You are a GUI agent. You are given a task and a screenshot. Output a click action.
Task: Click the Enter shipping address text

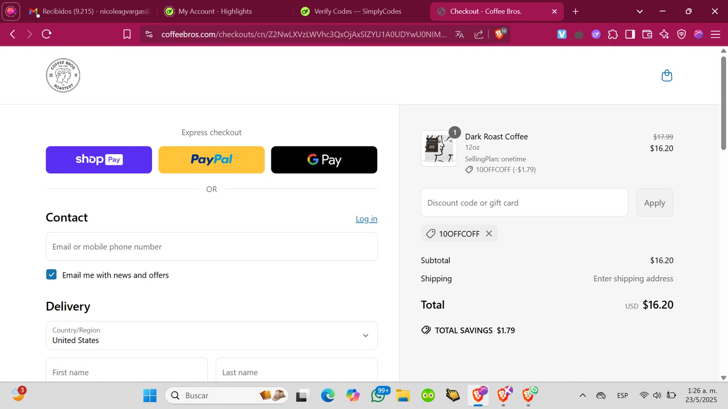pyautogui.click(x=633, y=279)
